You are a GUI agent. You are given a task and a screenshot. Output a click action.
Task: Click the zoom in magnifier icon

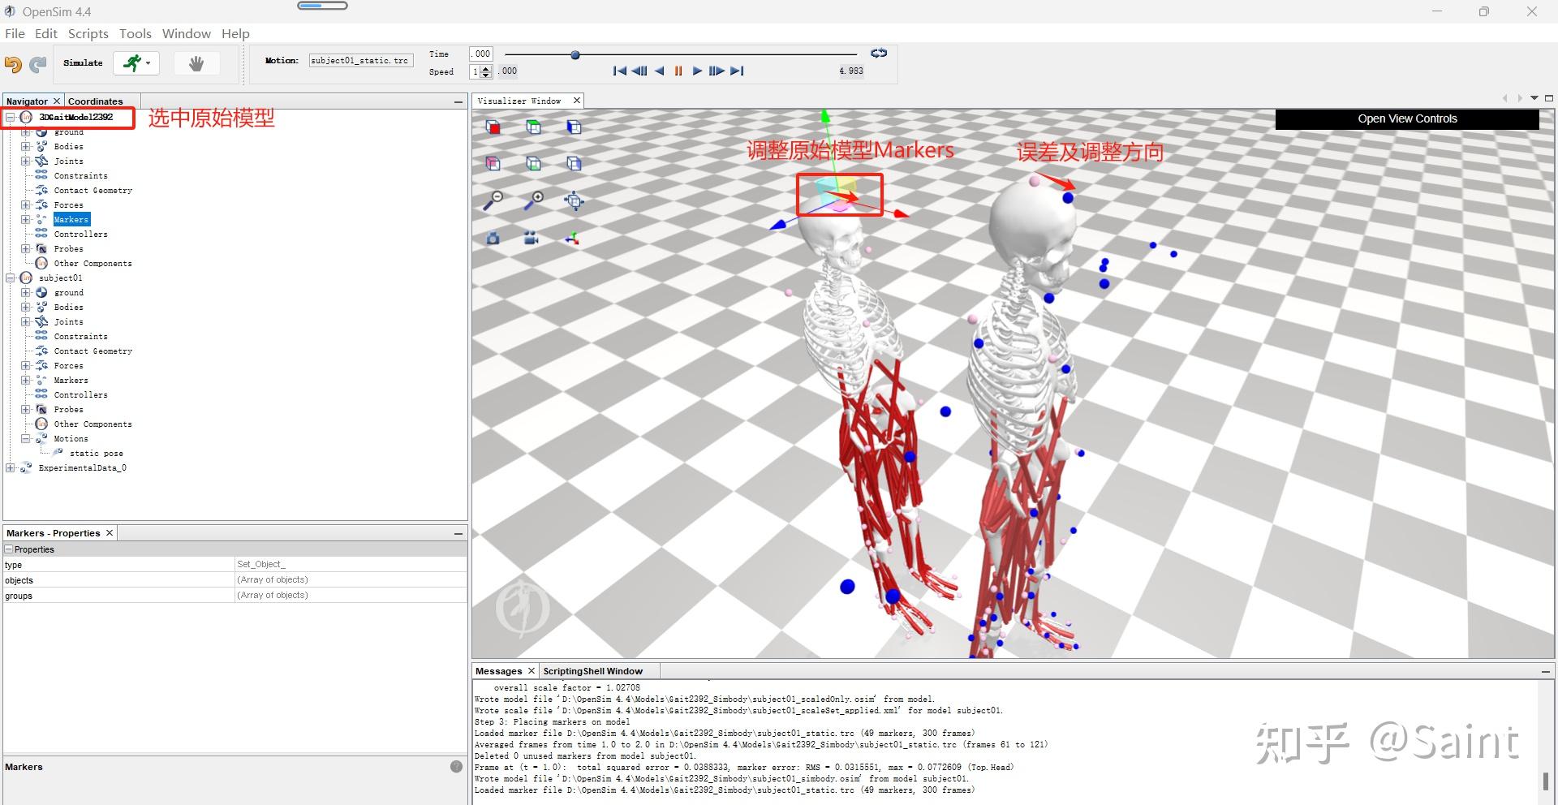pyautogui.click(x=533, y=200)
